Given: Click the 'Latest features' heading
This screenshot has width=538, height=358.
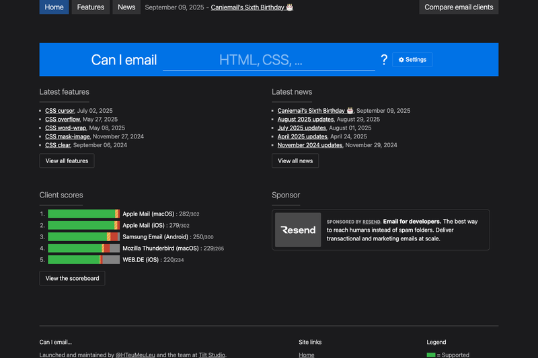Looking at the screenshot, I should 64,92.
